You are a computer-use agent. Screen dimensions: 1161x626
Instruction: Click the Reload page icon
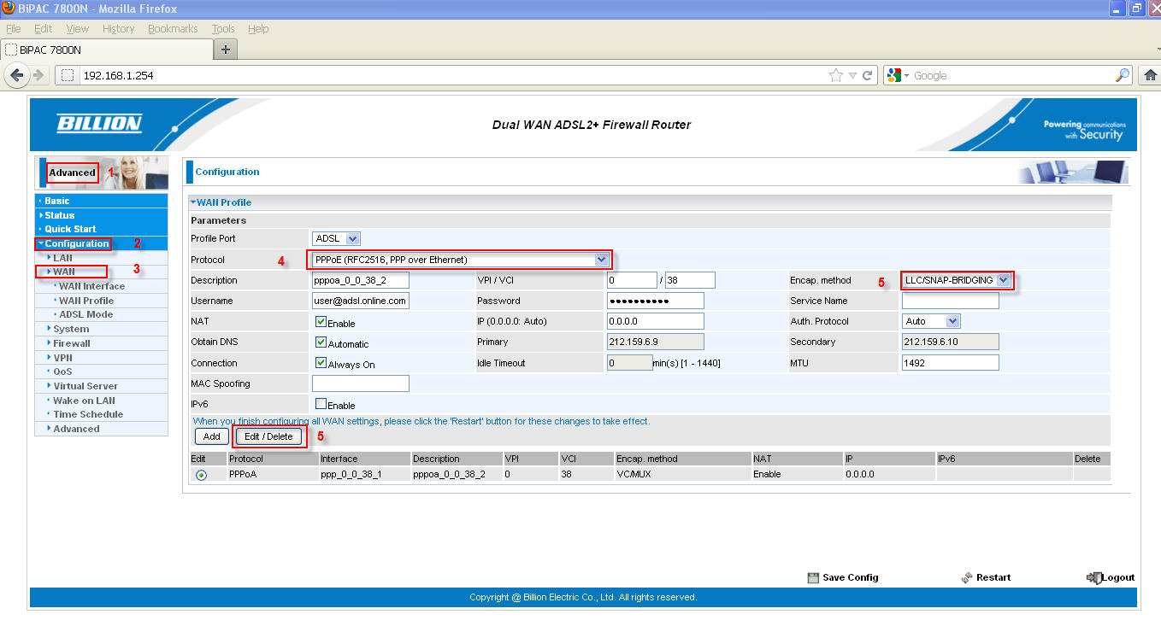pos(868,75)
